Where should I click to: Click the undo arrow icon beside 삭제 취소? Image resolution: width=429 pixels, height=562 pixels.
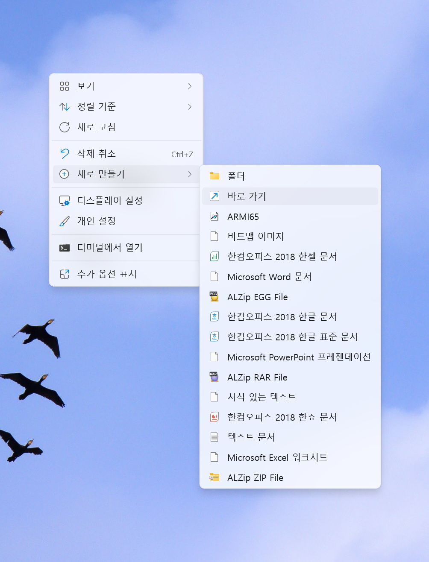(65, 153)
